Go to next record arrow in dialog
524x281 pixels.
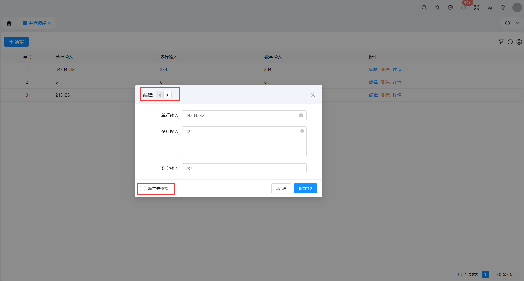click(167, 95)
